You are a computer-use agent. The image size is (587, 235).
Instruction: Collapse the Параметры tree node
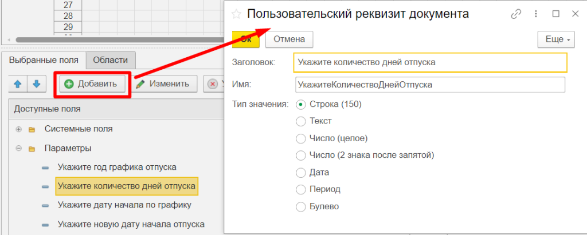tap(18, 148)
